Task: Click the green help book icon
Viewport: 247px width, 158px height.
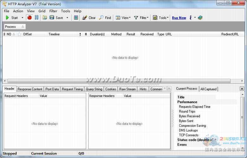Action: pyautogui.click(x=200, y=18)
